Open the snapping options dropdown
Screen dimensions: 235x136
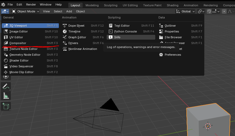pyautogui.click(x=216, y=11)
